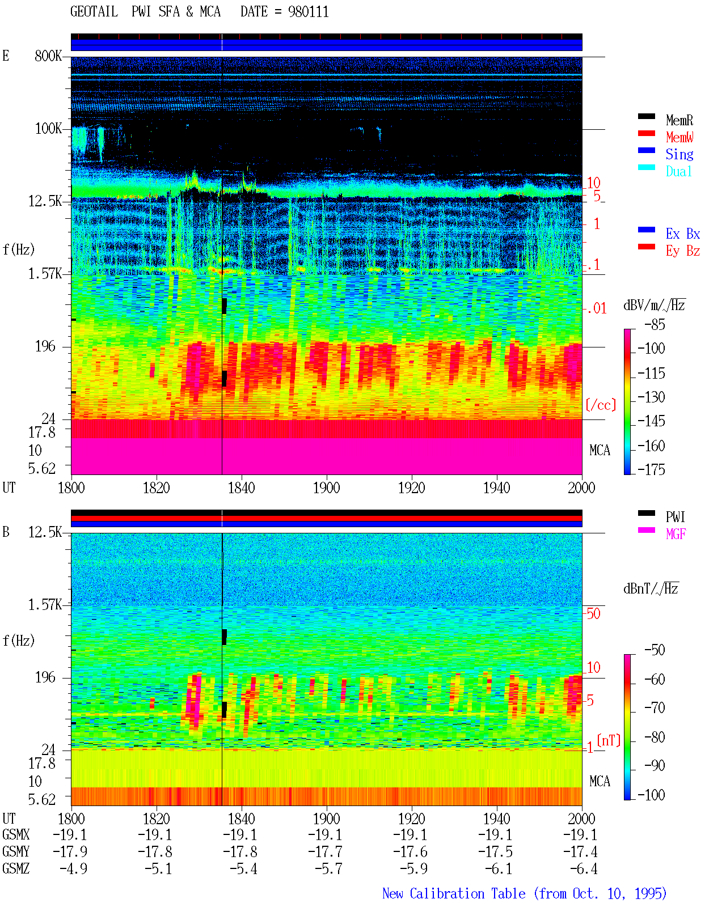Click the 100K frequency axis label
Image resolution: width=726 pixels, height=903 pixels.
48,129
